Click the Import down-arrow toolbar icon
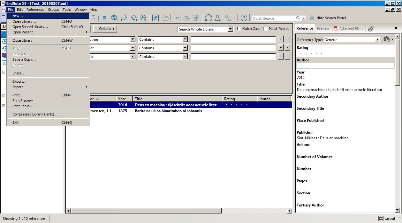Image resolution: width=402 pixels, height=223 pixels. coord(124,18)
